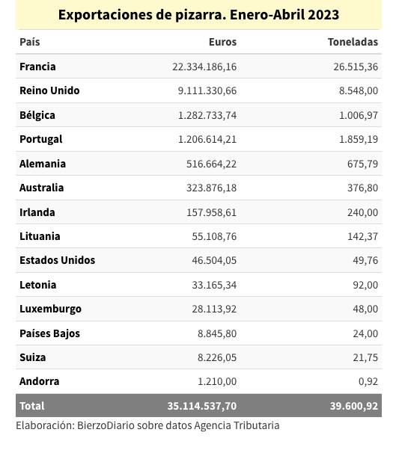This screenshot has width=396, height=450.
Task: Select the Alemania row label
Action: 43,164
